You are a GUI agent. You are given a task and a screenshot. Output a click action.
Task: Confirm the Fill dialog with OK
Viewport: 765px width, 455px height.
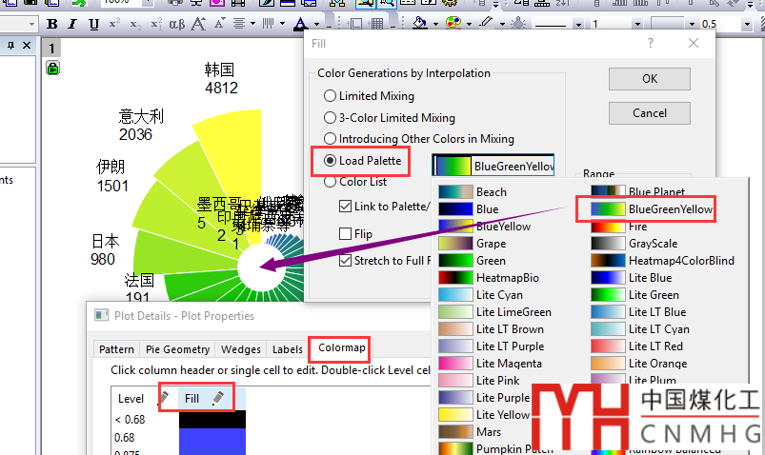point(649,79)
